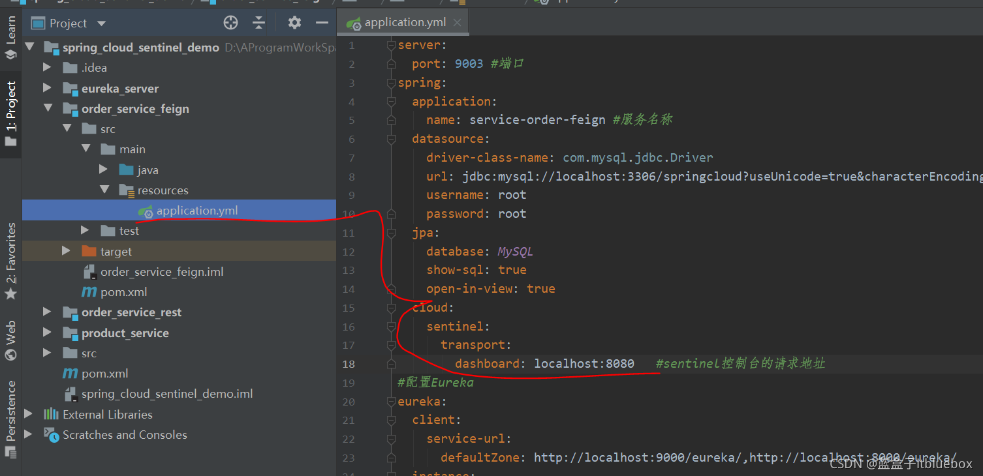The width and height of the screenshot is (983, 476).
Task: Collapse the resources folder
Action: pos(104,190)
